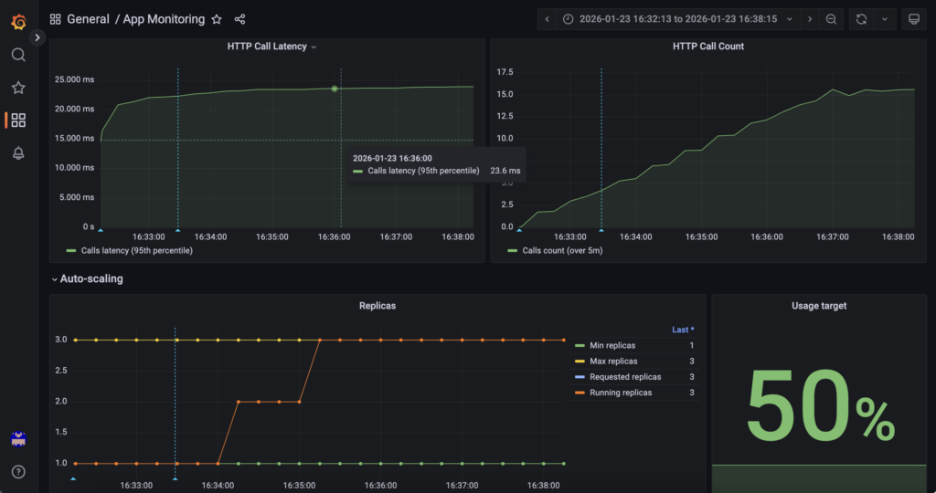Open the Dashboards grid sidebar icon

(x=18, y=121)
